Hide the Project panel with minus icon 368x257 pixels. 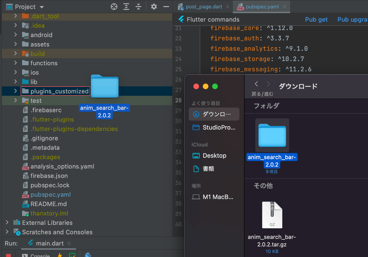tap(166, 7)
